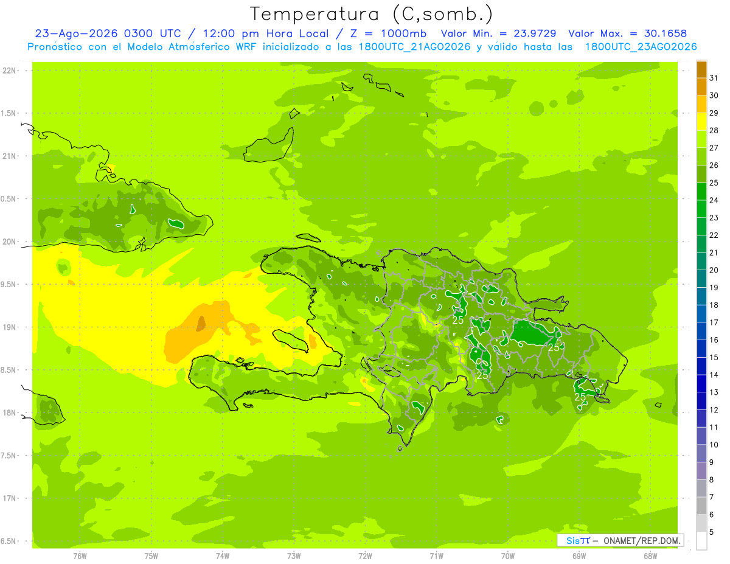730x564 pixels.
Task: Pick the gold legend swatch between 29 and 30
Action: (701, 105)
